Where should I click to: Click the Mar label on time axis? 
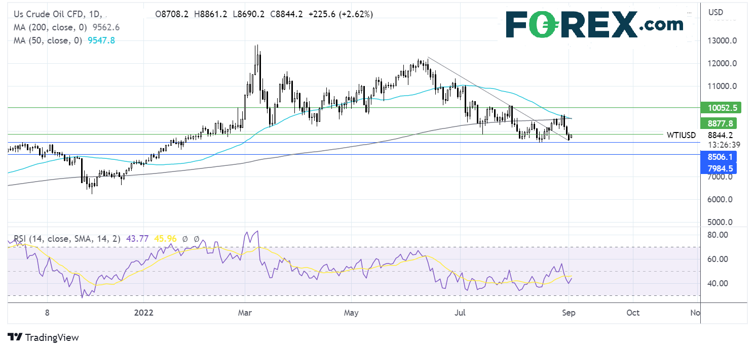point(244,313)
